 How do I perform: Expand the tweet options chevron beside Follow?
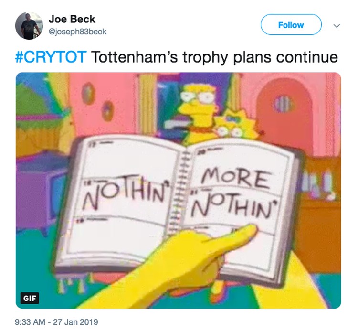coord(337,26)
